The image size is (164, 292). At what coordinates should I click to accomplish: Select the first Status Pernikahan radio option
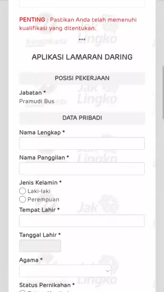pyautogui.click(x=23, y=291)
